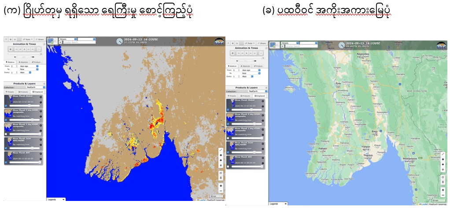Click SSEC logo in flood map window

tap(220, 42)
